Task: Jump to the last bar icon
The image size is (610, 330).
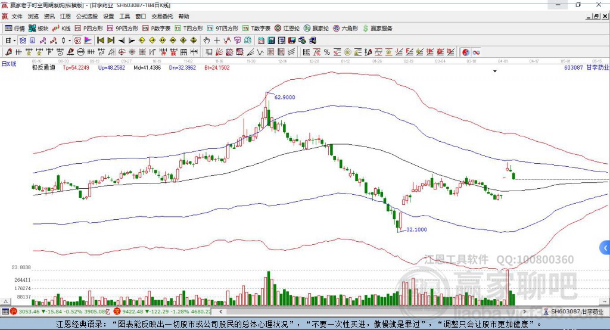Action: (111, 40)
